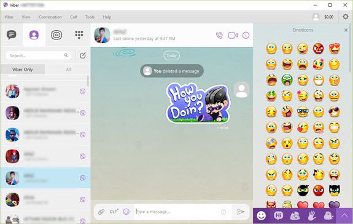Image resolution: width=353 pixels, height=224 pixels.
Task: Start a video call with the contact
Action: pyautogui.click(x=233, y=35)
